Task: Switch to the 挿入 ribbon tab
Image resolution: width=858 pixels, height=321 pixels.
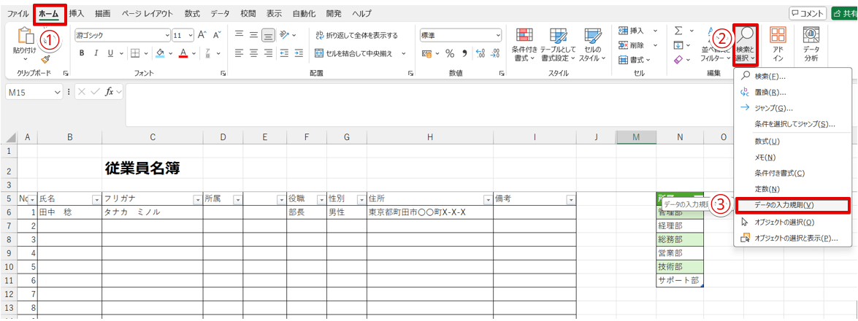Action: click(x=76, y=14)
